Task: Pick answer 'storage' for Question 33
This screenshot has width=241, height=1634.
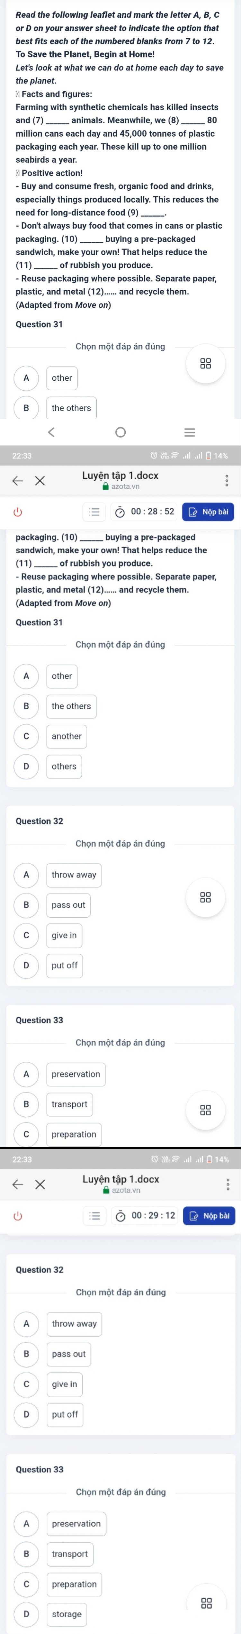Action: [x=67, y=1614]
